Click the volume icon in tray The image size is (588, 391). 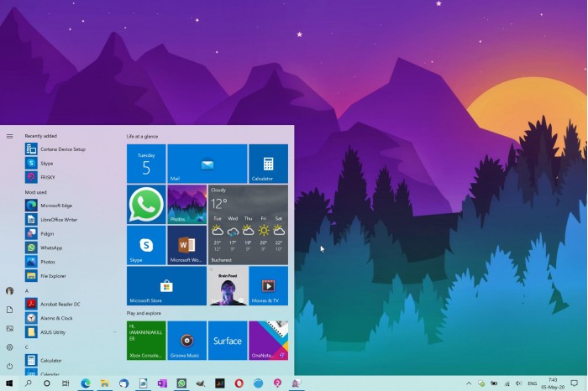click(518, 383)
